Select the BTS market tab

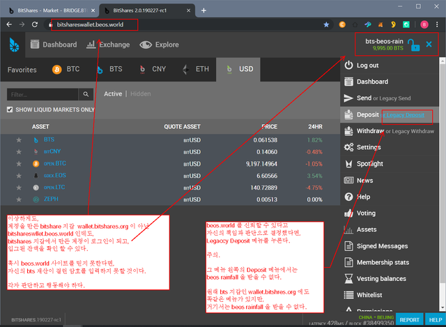point(109,69)
